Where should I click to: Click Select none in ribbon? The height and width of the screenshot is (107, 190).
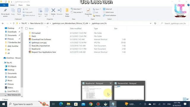pos(108,12)
